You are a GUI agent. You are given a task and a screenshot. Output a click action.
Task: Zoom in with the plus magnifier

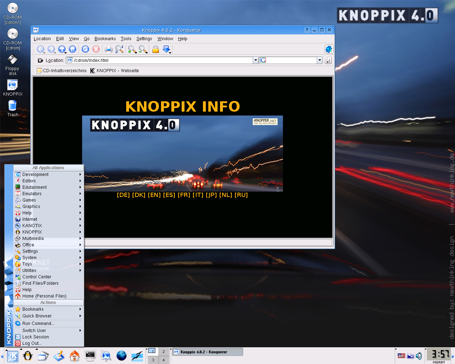[x=132, y=49]
